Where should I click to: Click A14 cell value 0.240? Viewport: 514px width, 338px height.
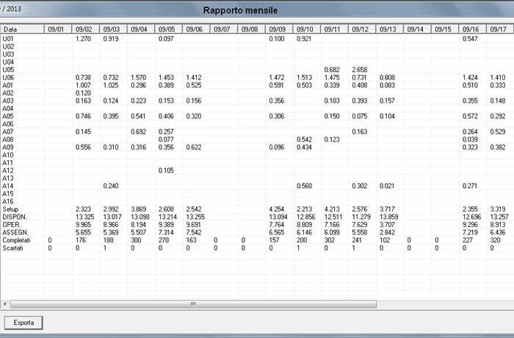point(111,186)
